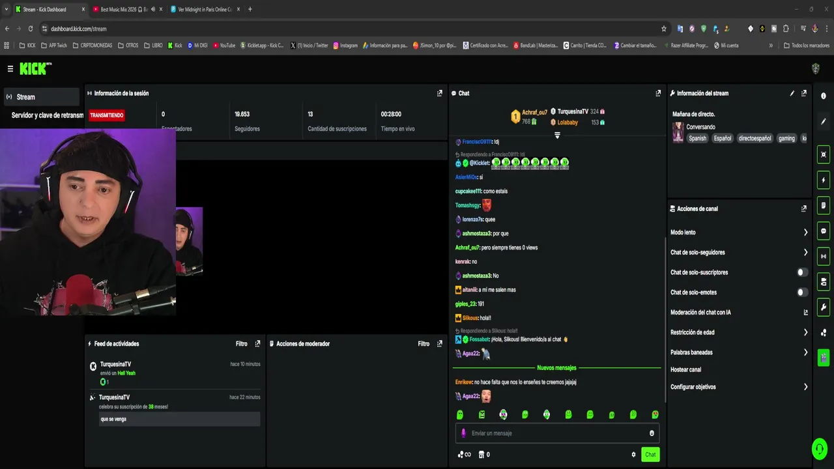
Task: Open Filtro in Acciones de moderador
Action: (424, 343)
